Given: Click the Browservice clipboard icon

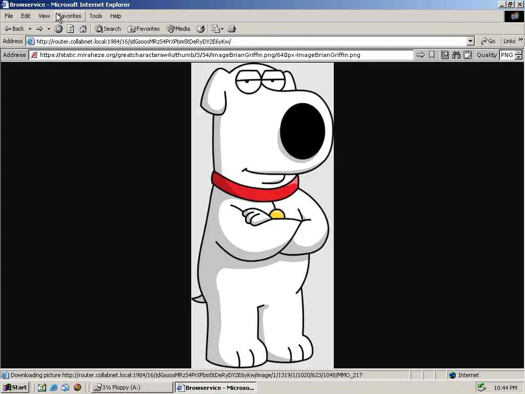Looking at the screenshot, I should [468, 55].
